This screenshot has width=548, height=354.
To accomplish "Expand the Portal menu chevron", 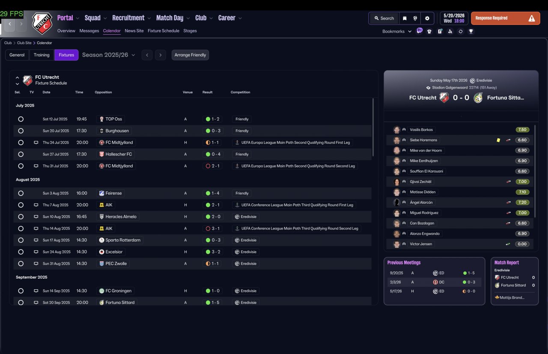I will pos(77,18).
